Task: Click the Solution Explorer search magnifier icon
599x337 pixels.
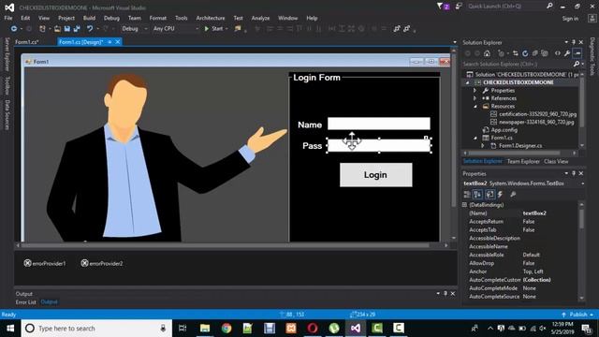Action: click(x=577, y=65)
